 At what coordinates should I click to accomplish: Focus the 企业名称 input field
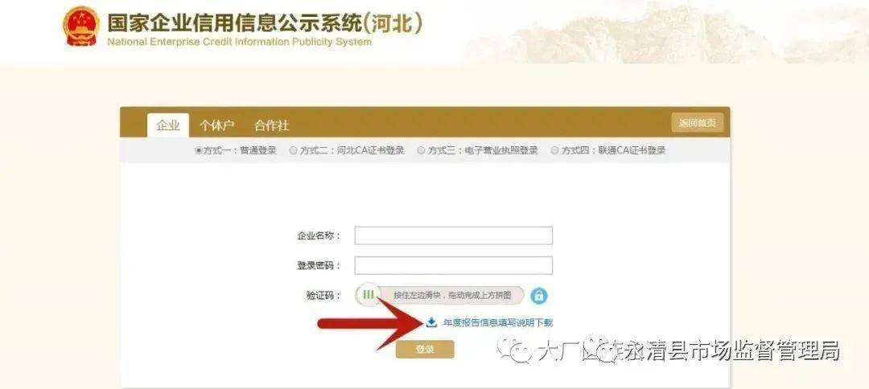(453, 235)
